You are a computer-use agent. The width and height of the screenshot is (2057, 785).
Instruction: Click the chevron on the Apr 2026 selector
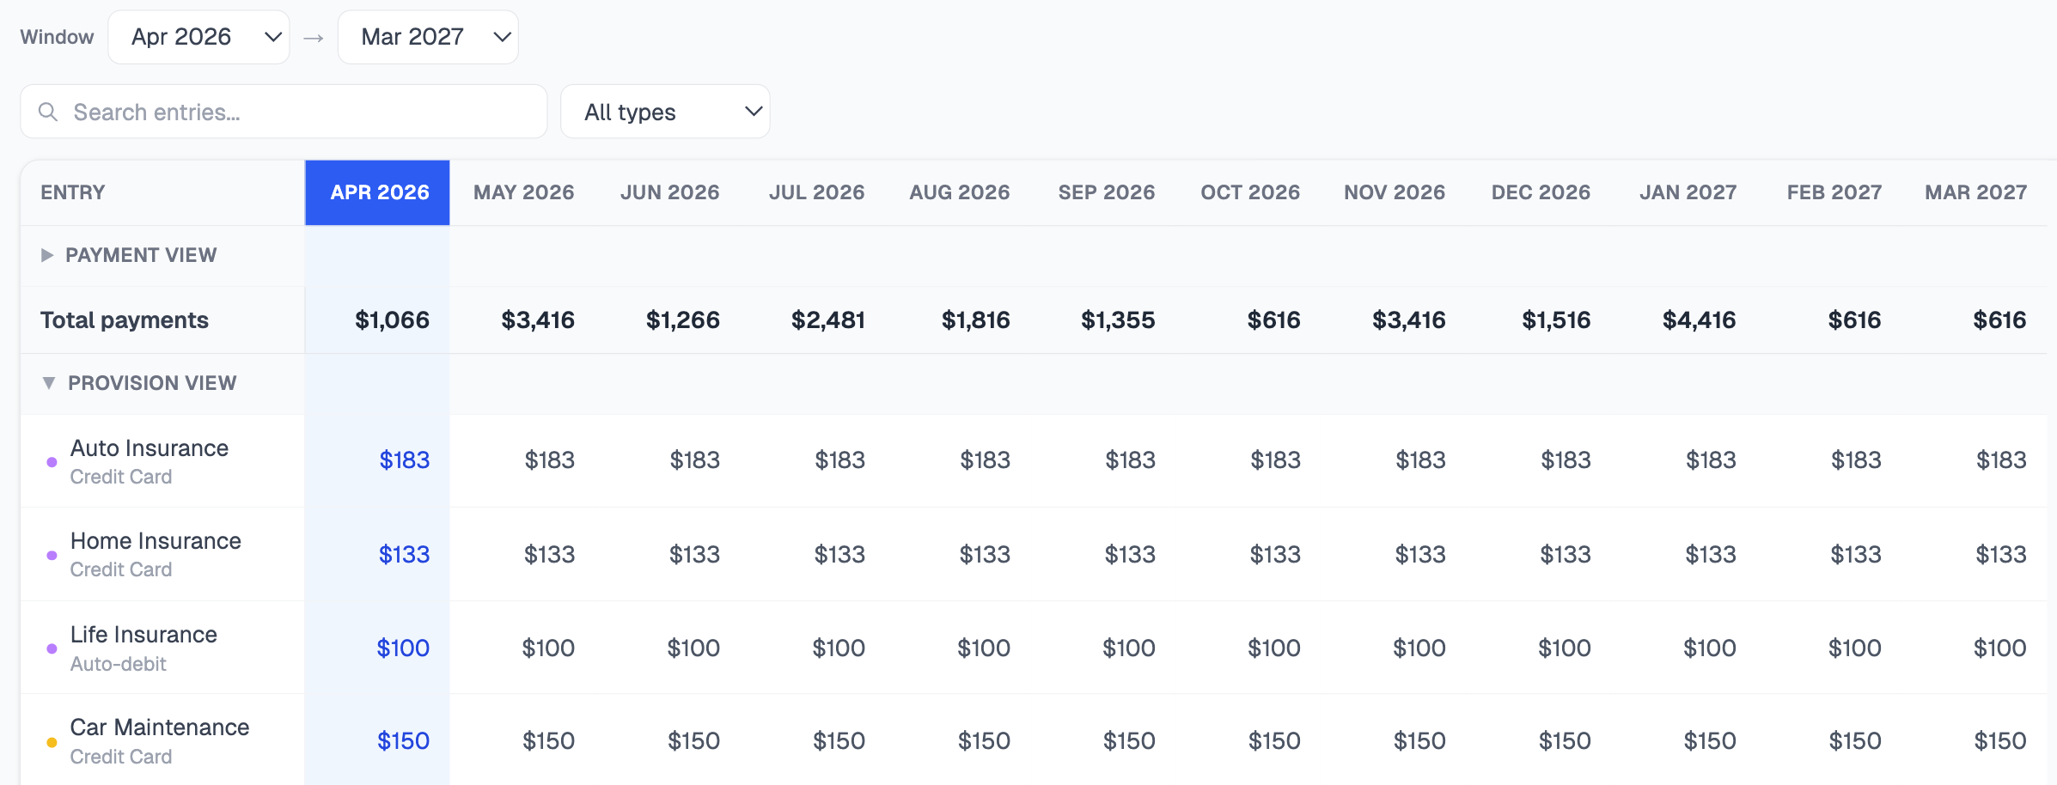point(272,37)
